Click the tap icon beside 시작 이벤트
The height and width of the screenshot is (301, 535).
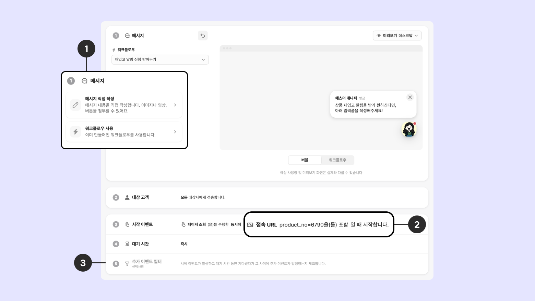127,224
